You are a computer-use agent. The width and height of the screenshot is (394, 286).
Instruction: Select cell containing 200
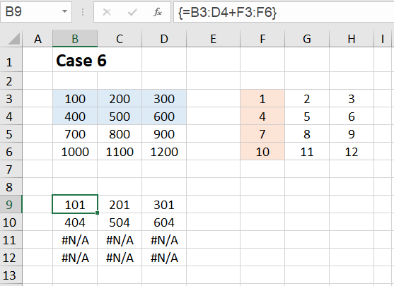click(120, 99)
